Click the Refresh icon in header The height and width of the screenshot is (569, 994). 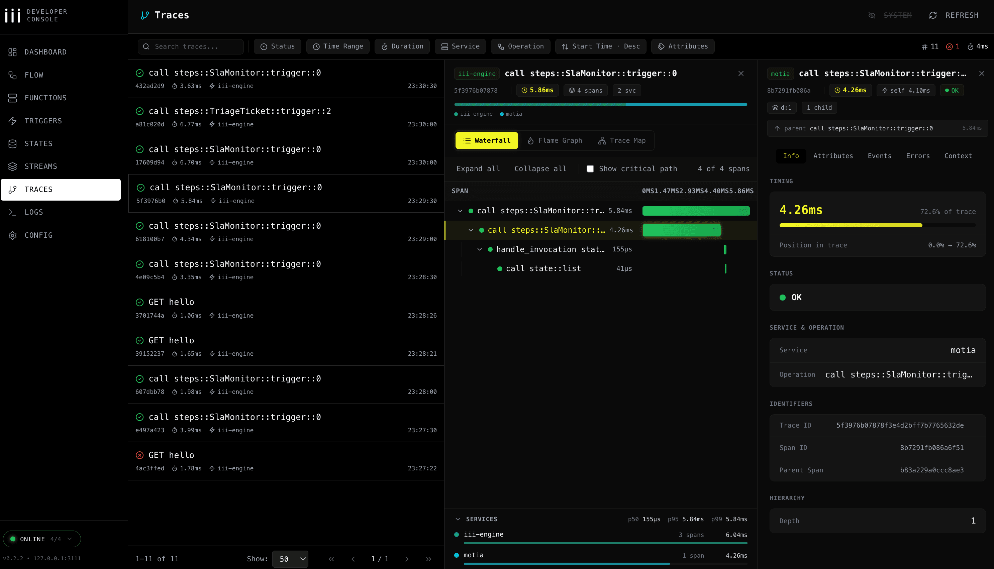coord(933,15)
